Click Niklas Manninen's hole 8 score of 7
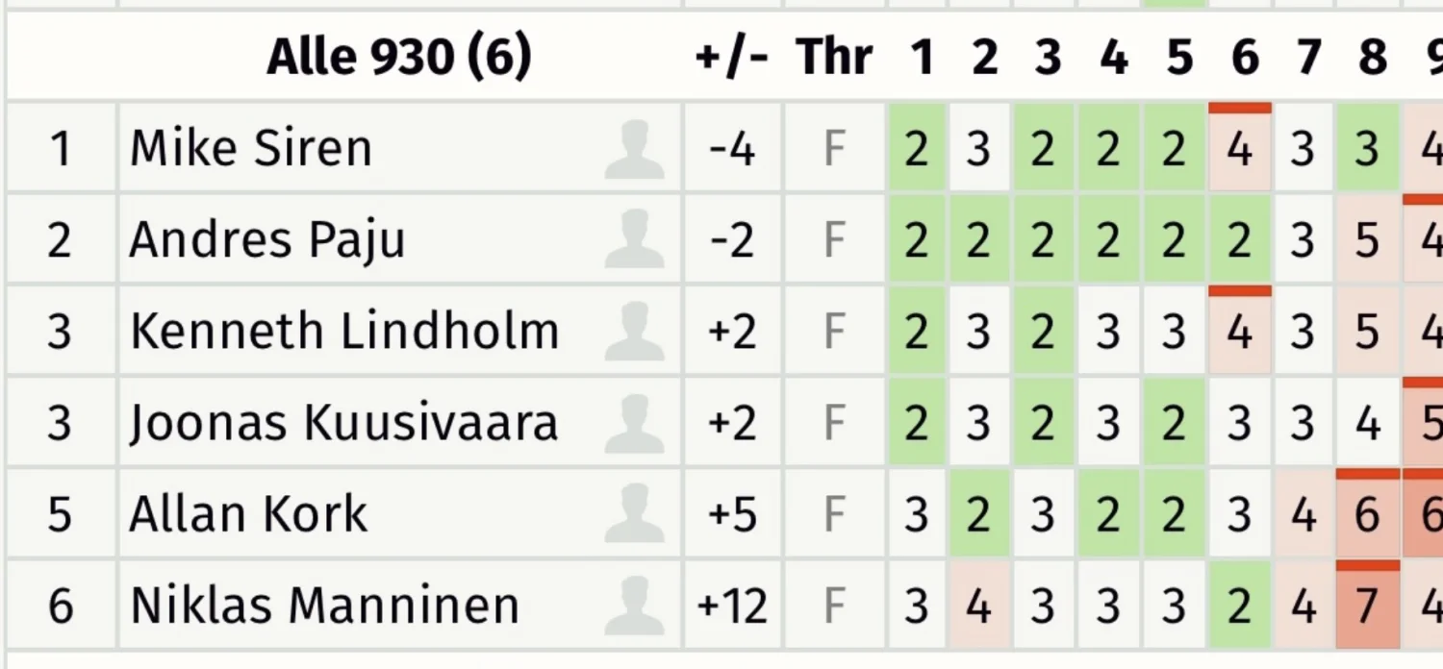The width and height of the screenshot is (1443, 669). tap(1367, 606)
